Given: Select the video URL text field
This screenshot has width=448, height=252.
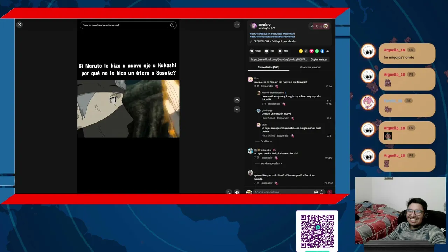Looking at the screenshot, I should pos(279,59).
